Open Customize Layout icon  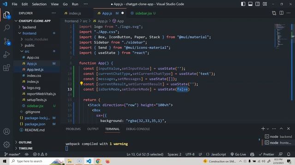[x=265, y=4]
